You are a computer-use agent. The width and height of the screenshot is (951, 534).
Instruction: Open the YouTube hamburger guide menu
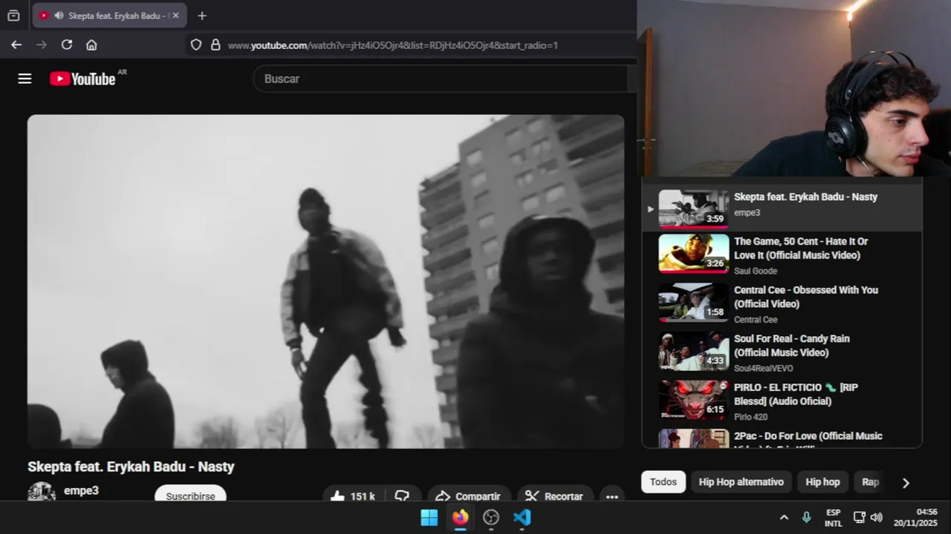pos(25,79)
